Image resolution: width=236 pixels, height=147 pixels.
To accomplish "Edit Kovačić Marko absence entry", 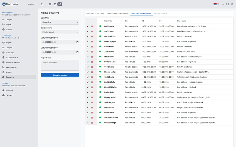I will click(88, 87).
